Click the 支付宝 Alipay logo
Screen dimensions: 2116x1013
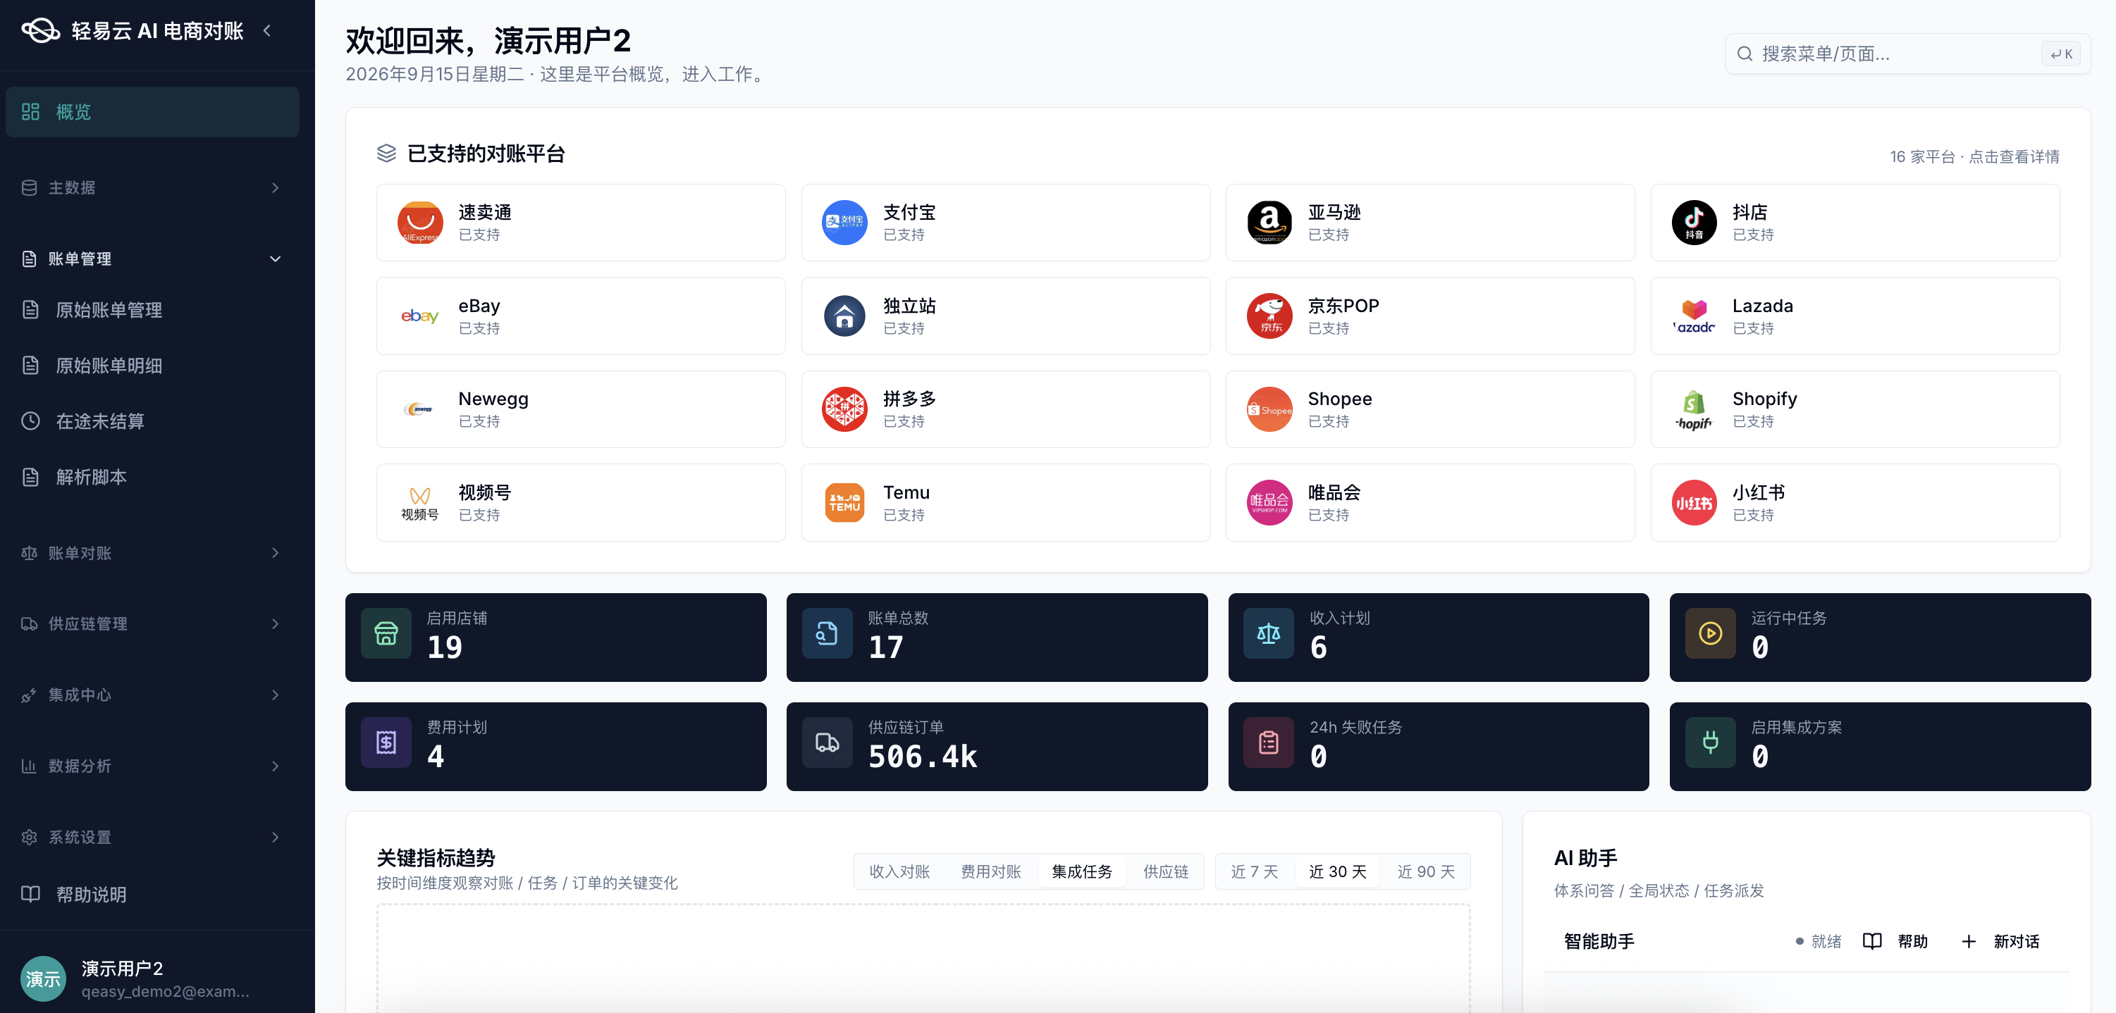844,223
